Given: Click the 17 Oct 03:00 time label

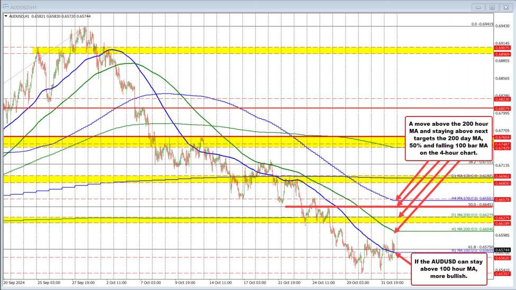Looking at the screenshot, I should point(255,283).
